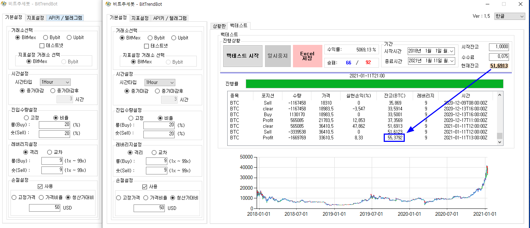Click the BitTrendBot app icon in front window title bar
530x228 pixels.
[x=108, y=4]
